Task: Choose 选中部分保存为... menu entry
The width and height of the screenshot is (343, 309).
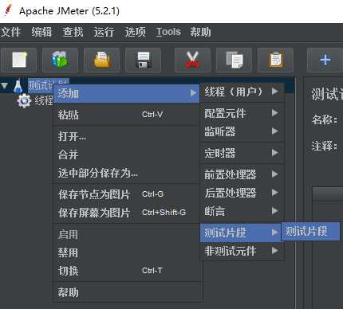Action: pos(126,173)
